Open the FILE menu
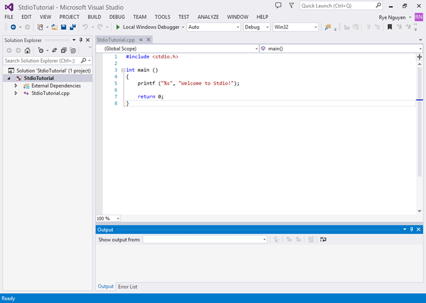Viewport: 426px width, 303px height. (x=9, y=17)
